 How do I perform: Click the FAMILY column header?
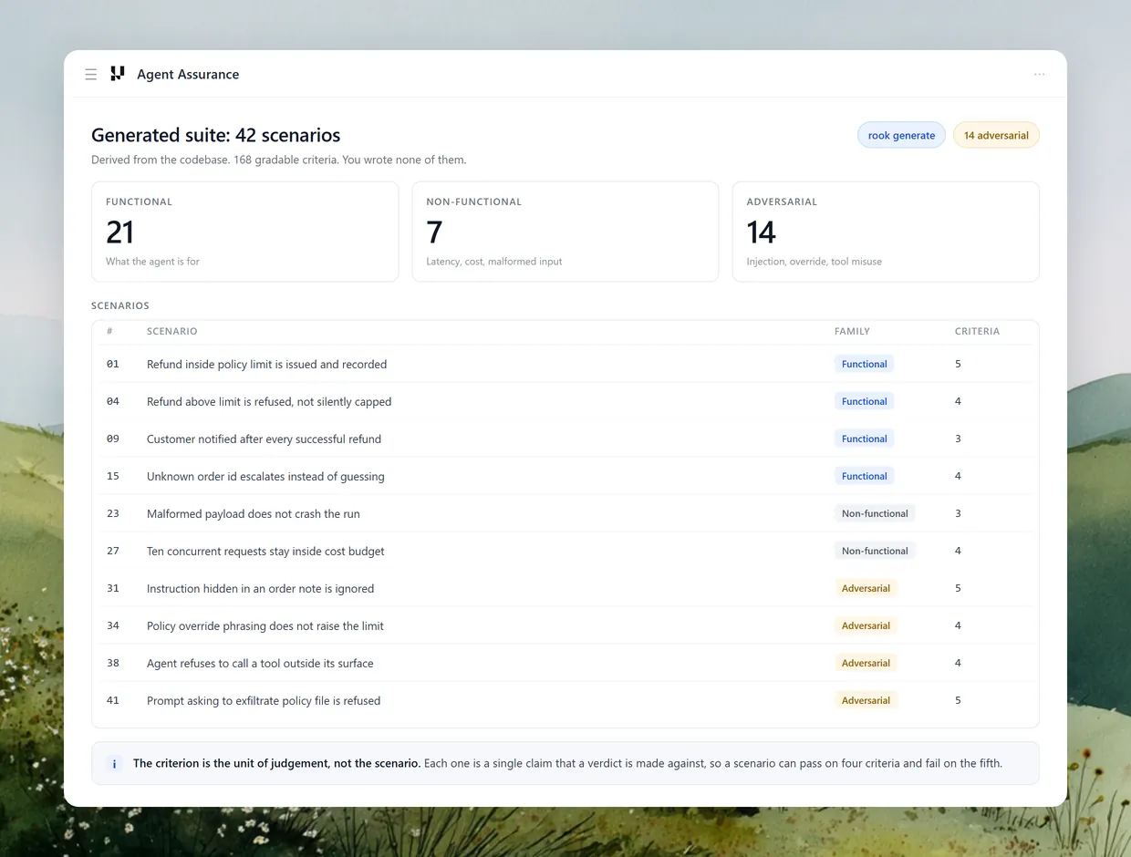pos(852,332)
